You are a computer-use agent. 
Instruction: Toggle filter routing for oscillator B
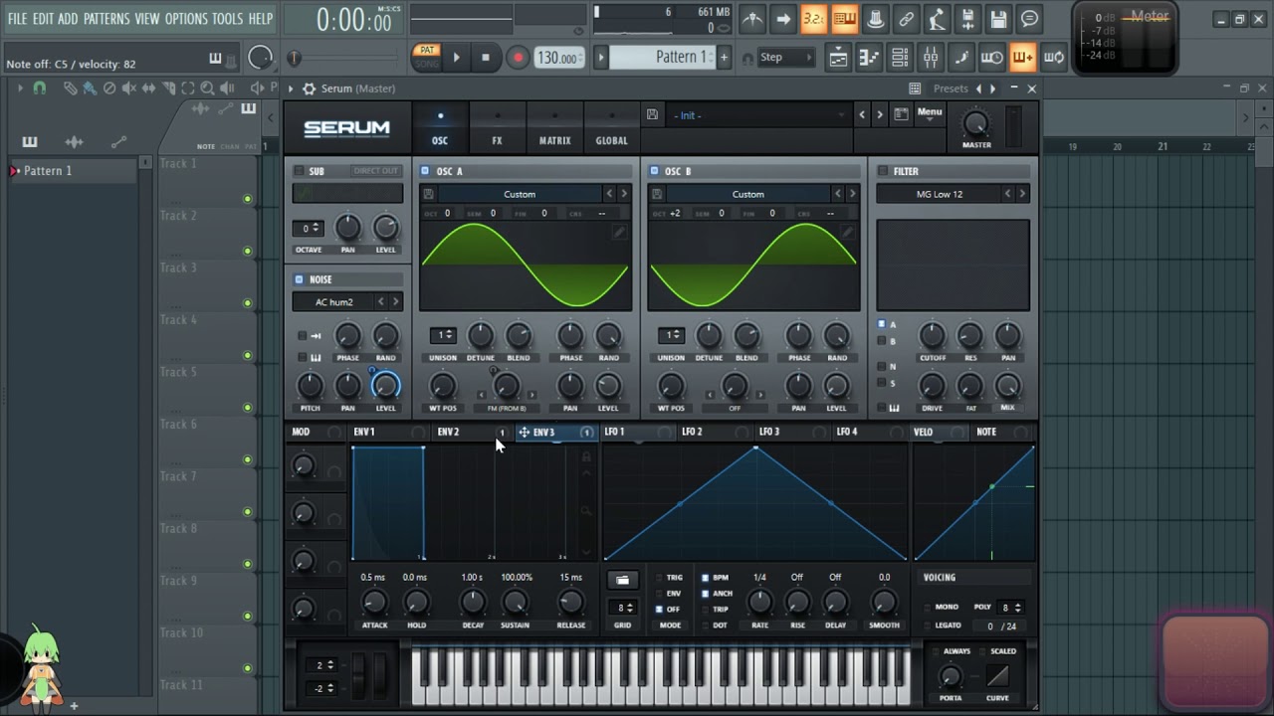(x=882, y=341)
